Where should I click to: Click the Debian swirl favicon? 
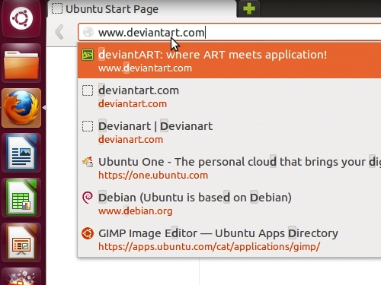[x=88, y=198]
